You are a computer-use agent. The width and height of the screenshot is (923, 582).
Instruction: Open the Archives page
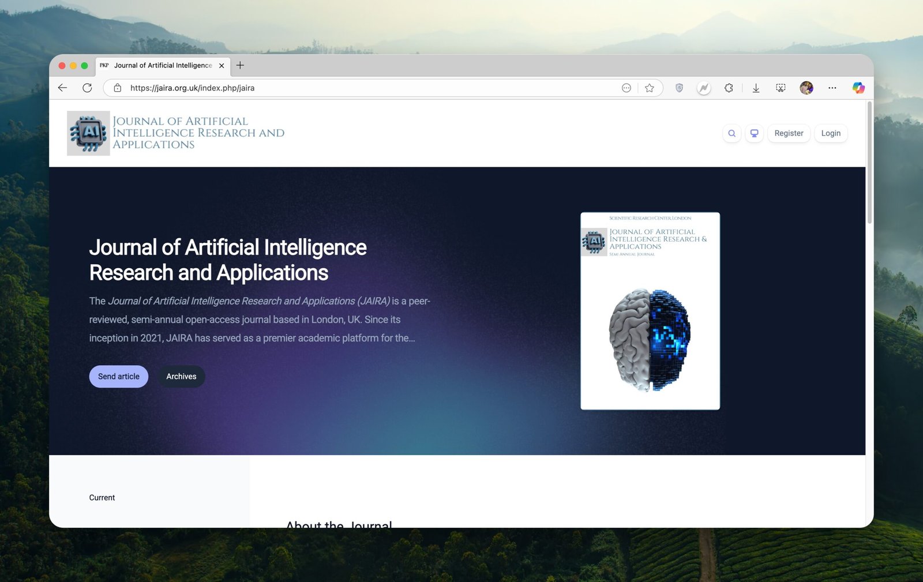click(x=181, y=377)
